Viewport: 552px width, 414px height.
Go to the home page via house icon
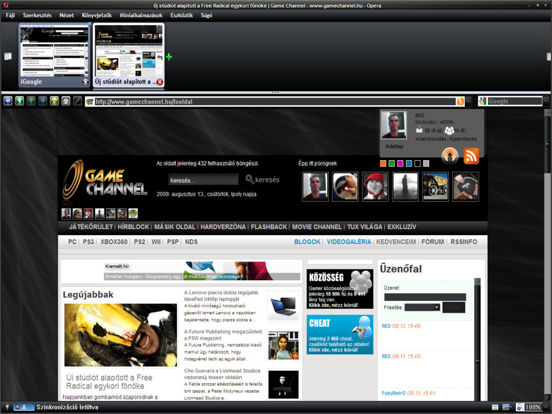[x=66, y=101]
